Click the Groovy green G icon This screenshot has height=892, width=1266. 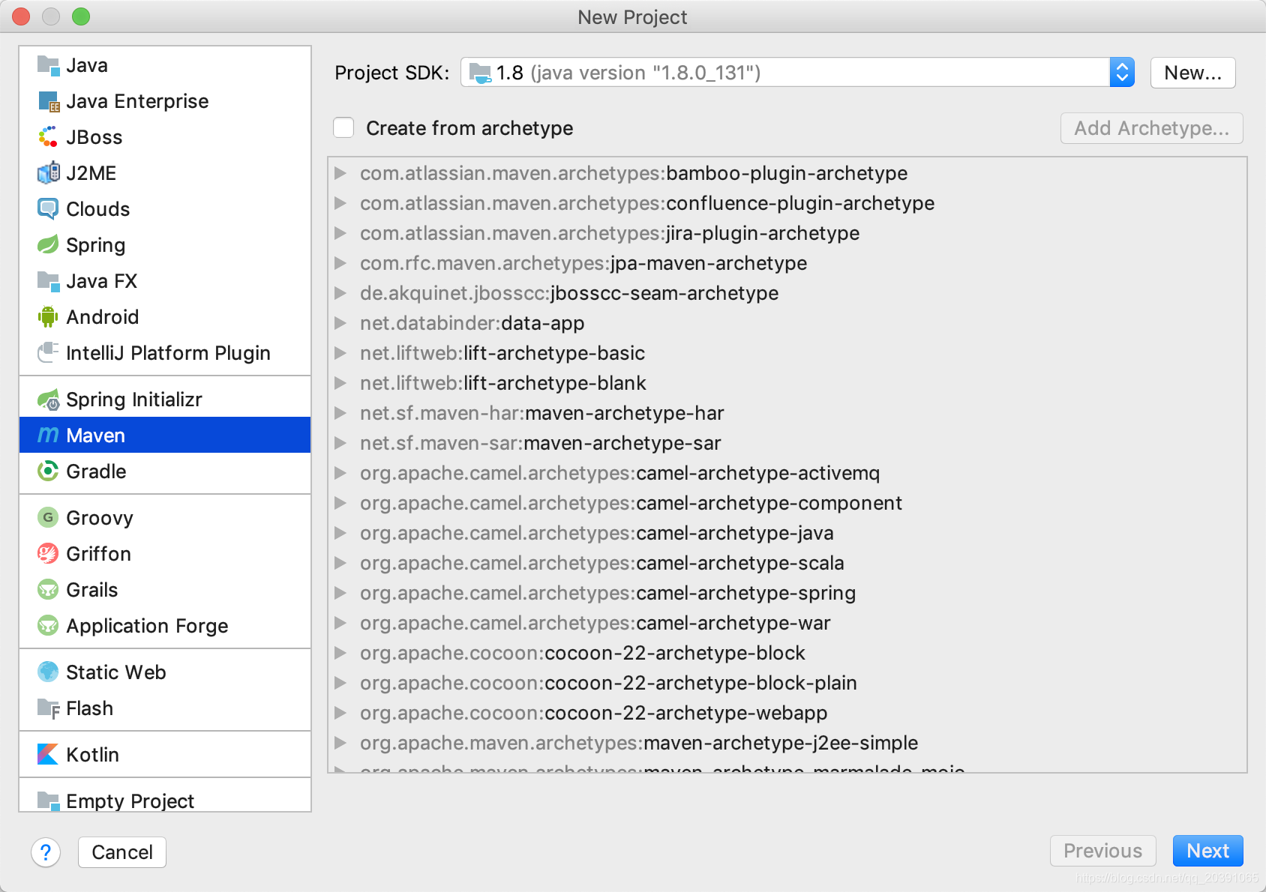[48, 518]
